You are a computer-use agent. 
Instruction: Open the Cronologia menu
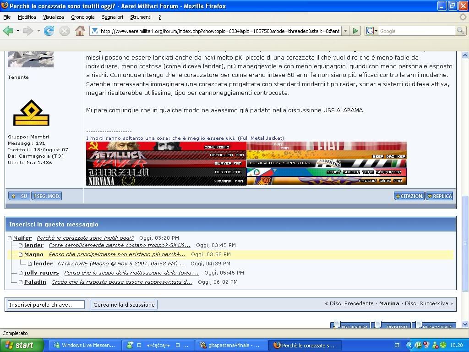click(82, 17)
